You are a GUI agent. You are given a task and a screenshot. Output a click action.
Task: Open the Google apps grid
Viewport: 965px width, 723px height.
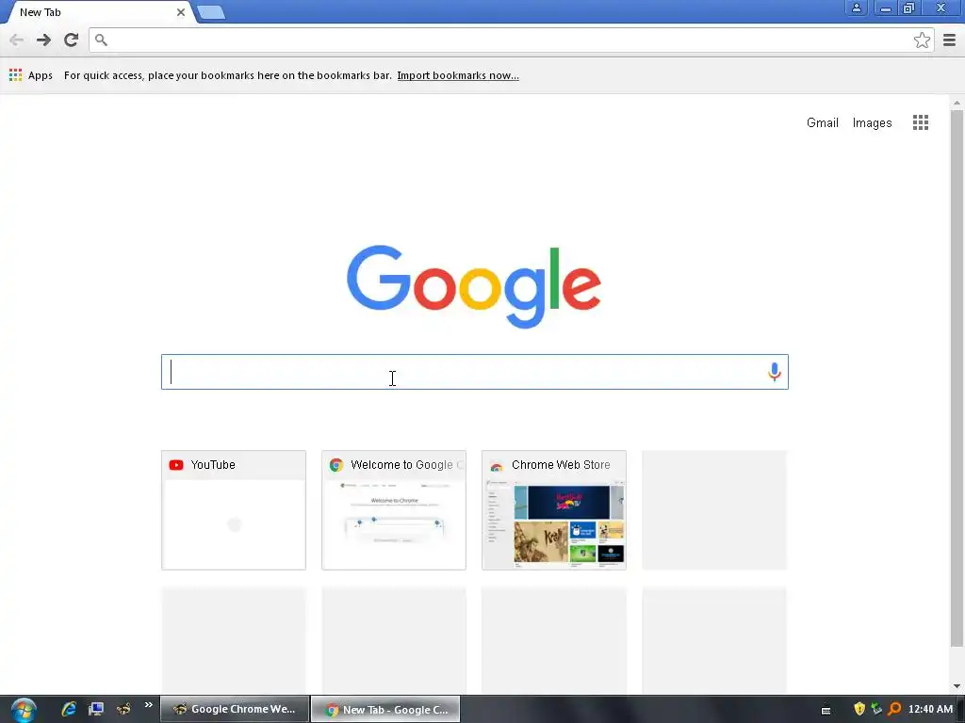coord(921,122)
